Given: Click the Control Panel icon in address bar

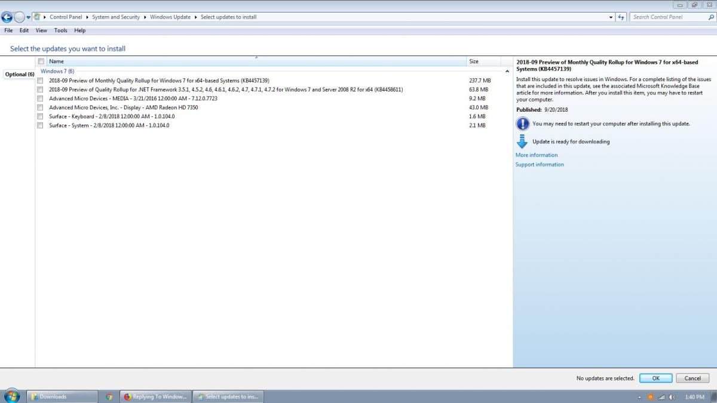Looking at the screenshot, I should tap(37, 17).
